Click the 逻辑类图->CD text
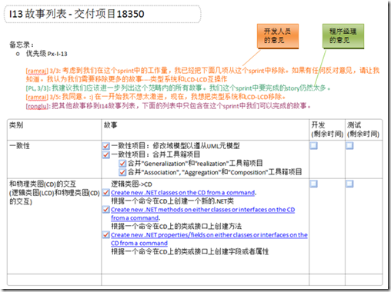Viewport: 391px width, 292px height. tap(132, 184)
